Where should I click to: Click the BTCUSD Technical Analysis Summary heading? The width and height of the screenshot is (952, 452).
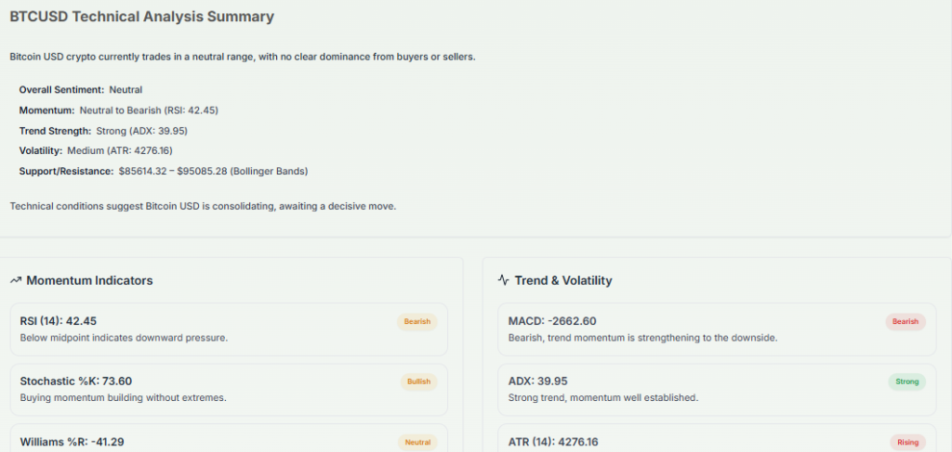point(141,17)
